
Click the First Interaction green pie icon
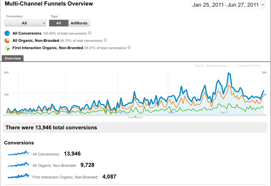pyautogui.click(x=7, y=48)
